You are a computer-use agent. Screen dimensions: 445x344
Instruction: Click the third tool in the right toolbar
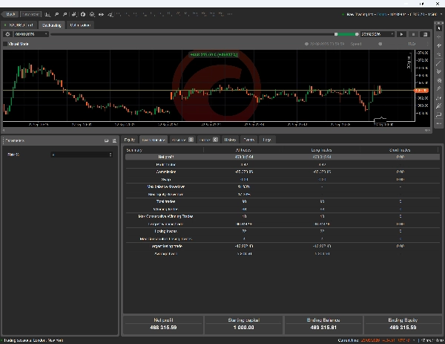(439, 45)
